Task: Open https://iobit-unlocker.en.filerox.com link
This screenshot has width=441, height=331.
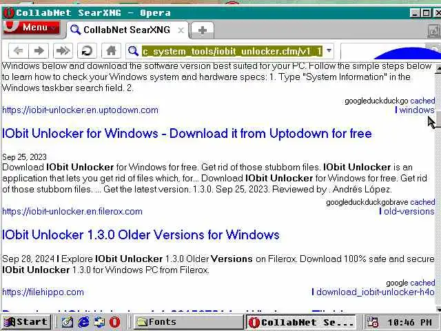Action: click(72, 212)
